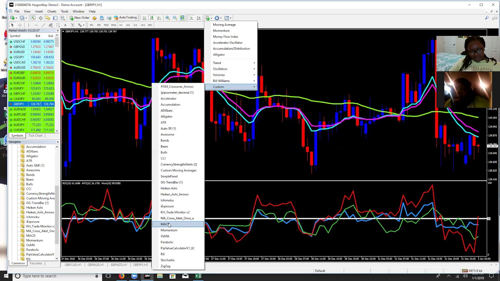Select the H4 timeframe

[128, 25]
